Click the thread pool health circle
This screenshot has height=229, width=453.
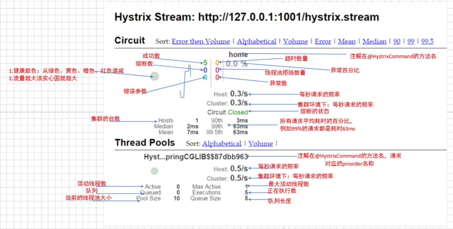[x=154, y=171]
